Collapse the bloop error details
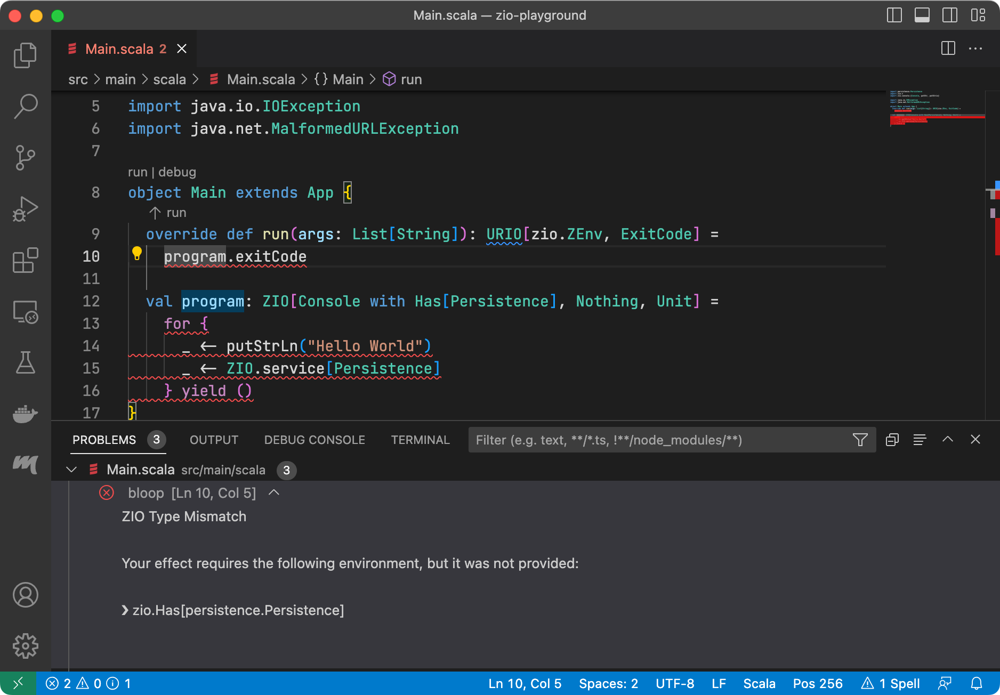 pyautogui.click(x=274, y=493)
